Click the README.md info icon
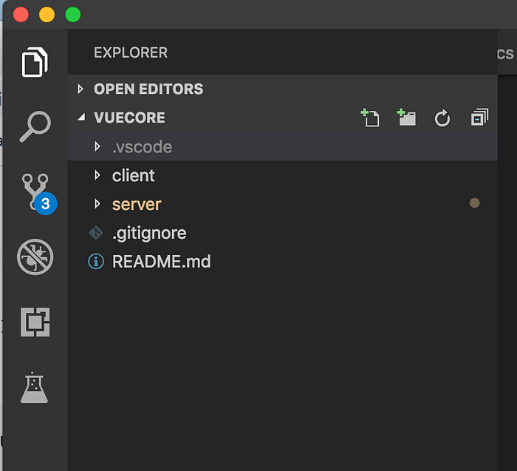This screenshot has height=471, width=517. (96, 262)
